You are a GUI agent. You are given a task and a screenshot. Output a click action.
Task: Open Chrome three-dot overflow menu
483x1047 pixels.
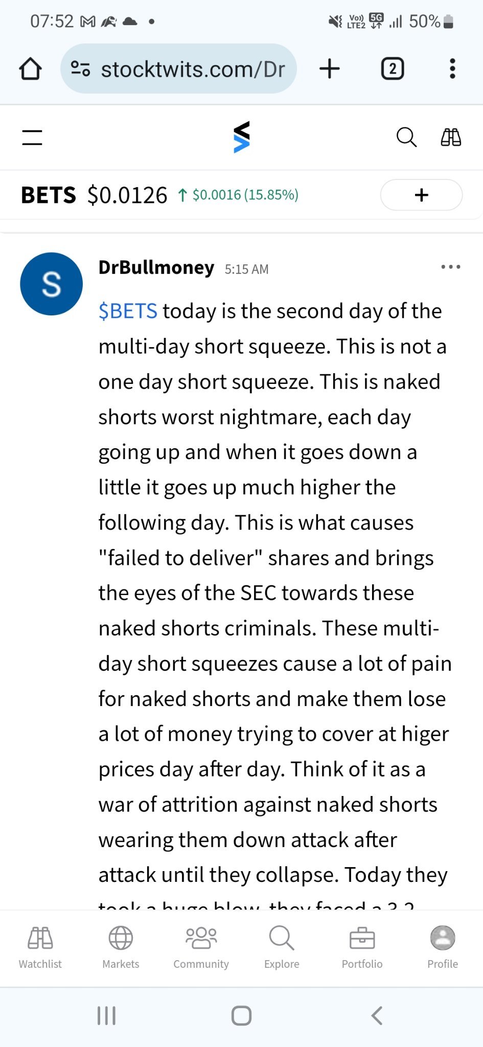coord(452,69)
